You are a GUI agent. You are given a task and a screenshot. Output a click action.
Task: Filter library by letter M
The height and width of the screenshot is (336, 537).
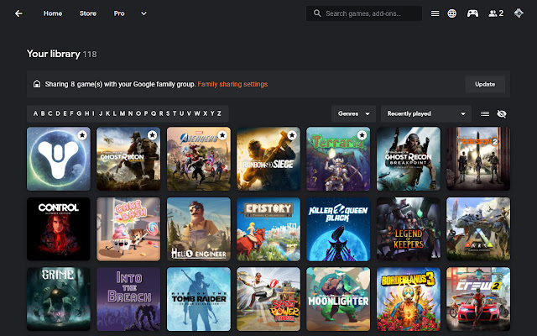[x=123, y=113]
